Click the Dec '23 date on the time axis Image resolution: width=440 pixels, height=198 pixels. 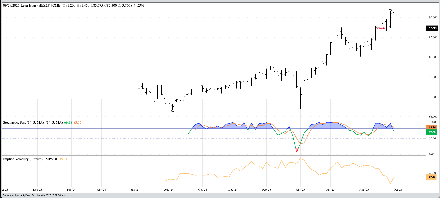point(37,190)
